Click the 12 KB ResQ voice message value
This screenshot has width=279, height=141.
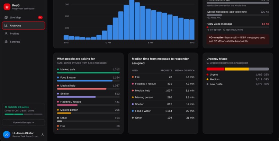(265, 24)
